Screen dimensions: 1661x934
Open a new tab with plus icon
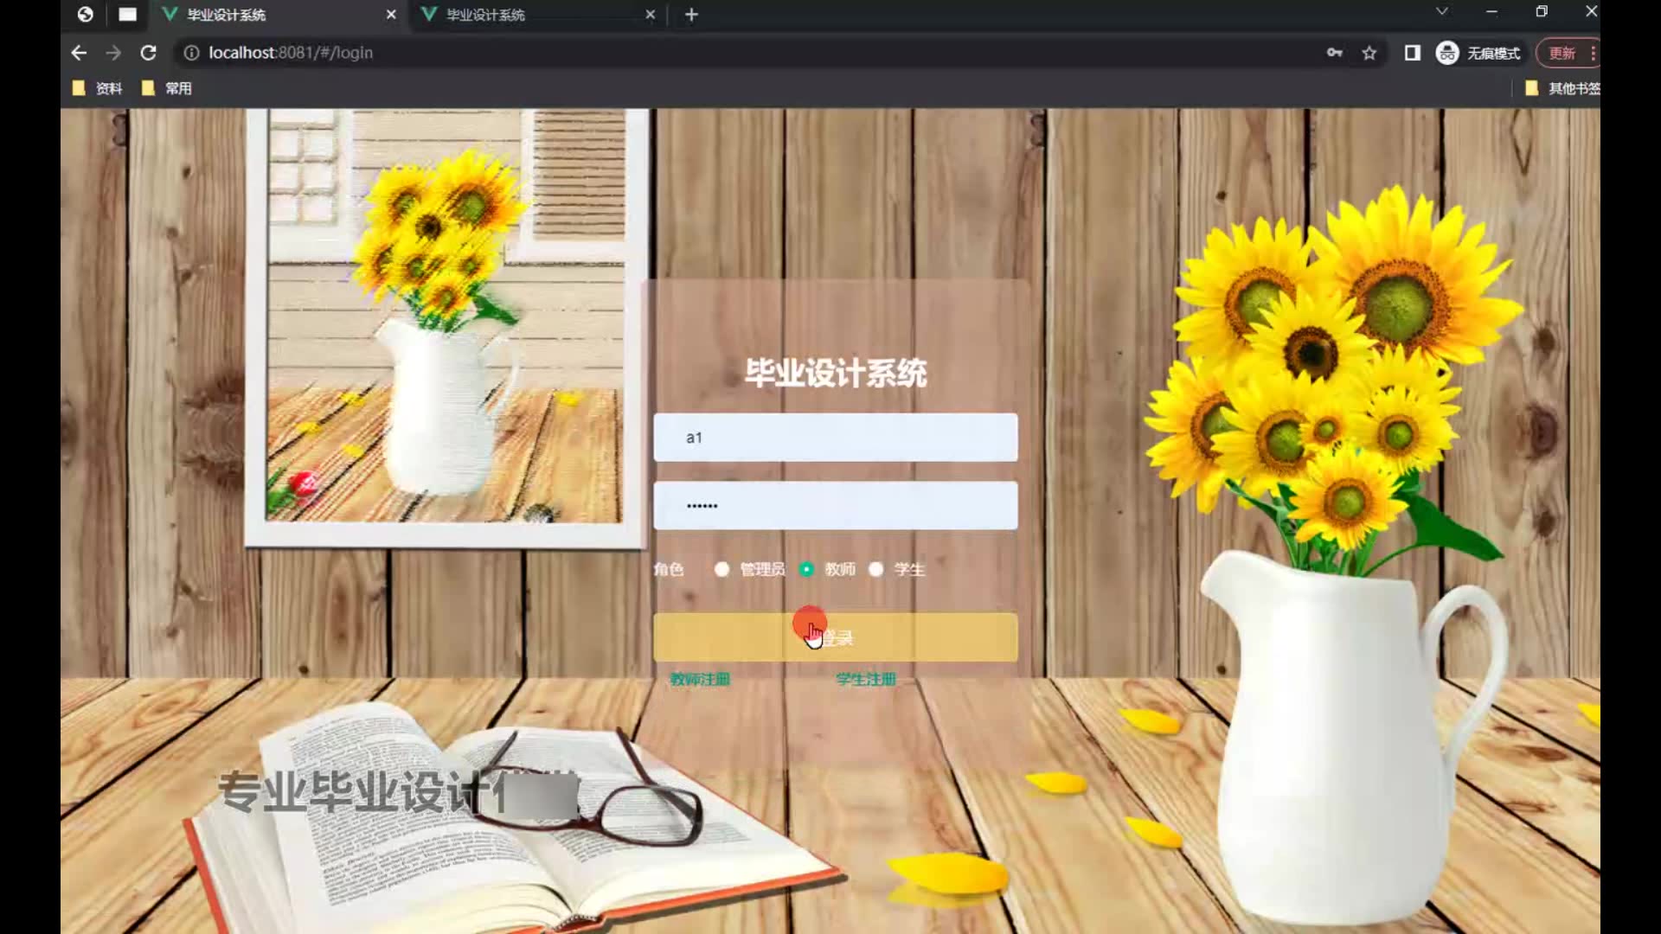point(691,15)
